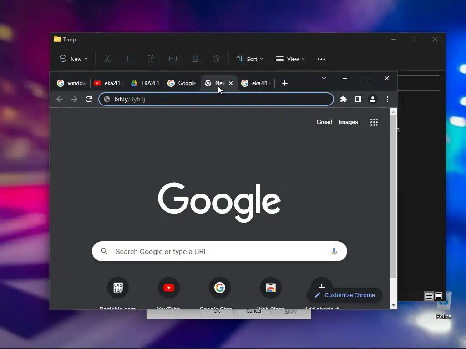
Task: Switch to the "window" Chrome tab
Action: (71, 83)
